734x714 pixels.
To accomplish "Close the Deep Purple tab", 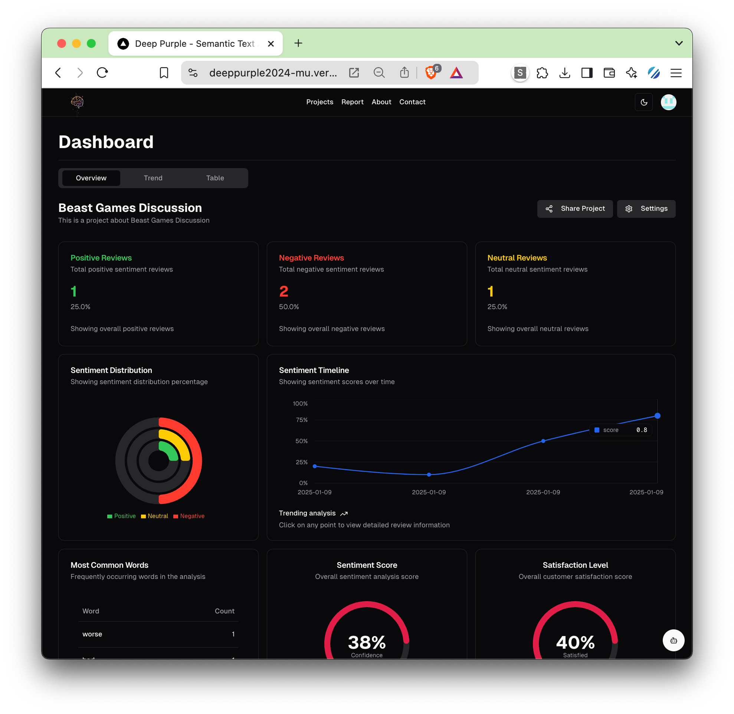I will tap(271, 44).
